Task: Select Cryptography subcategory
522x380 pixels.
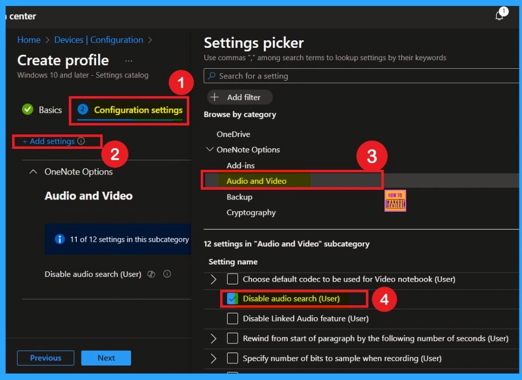Action: [x=251, y=212]
